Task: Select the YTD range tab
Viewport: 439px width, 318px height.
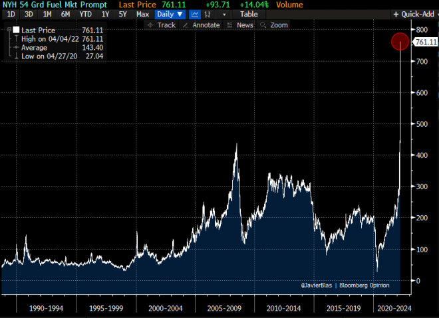Action: [86, 14]
